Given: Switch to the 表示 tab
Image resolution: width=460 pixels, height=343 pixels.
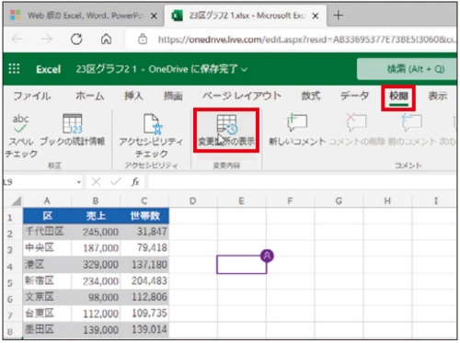Looking at the screenshot, I should [x=438, y=96].
